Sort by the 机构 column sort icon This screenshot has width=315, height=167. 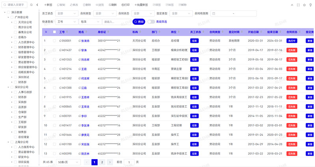tap(140, 32)
